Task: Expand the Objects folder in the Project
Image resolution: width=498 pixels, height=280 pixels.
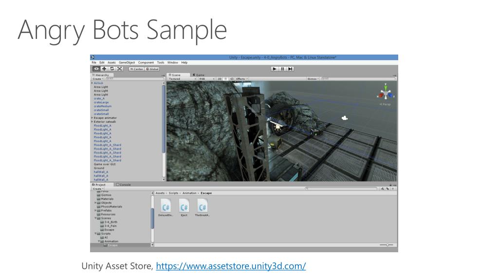Action: point(95,203)
